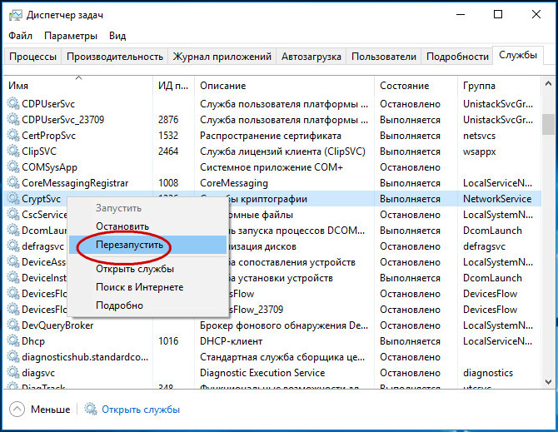This screenshot has width=558, height=432.
Task: Click the service icon next to ClipSVC
Action: coord(13,151)
